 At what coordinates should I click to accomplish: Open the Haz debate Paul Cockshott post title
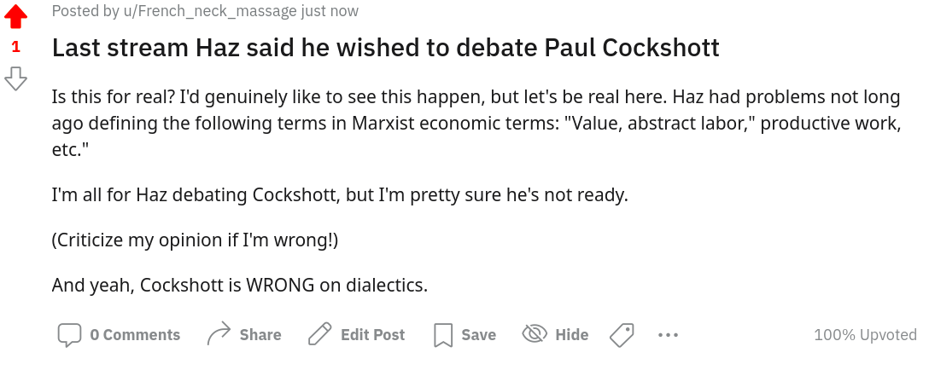[385, 48]
